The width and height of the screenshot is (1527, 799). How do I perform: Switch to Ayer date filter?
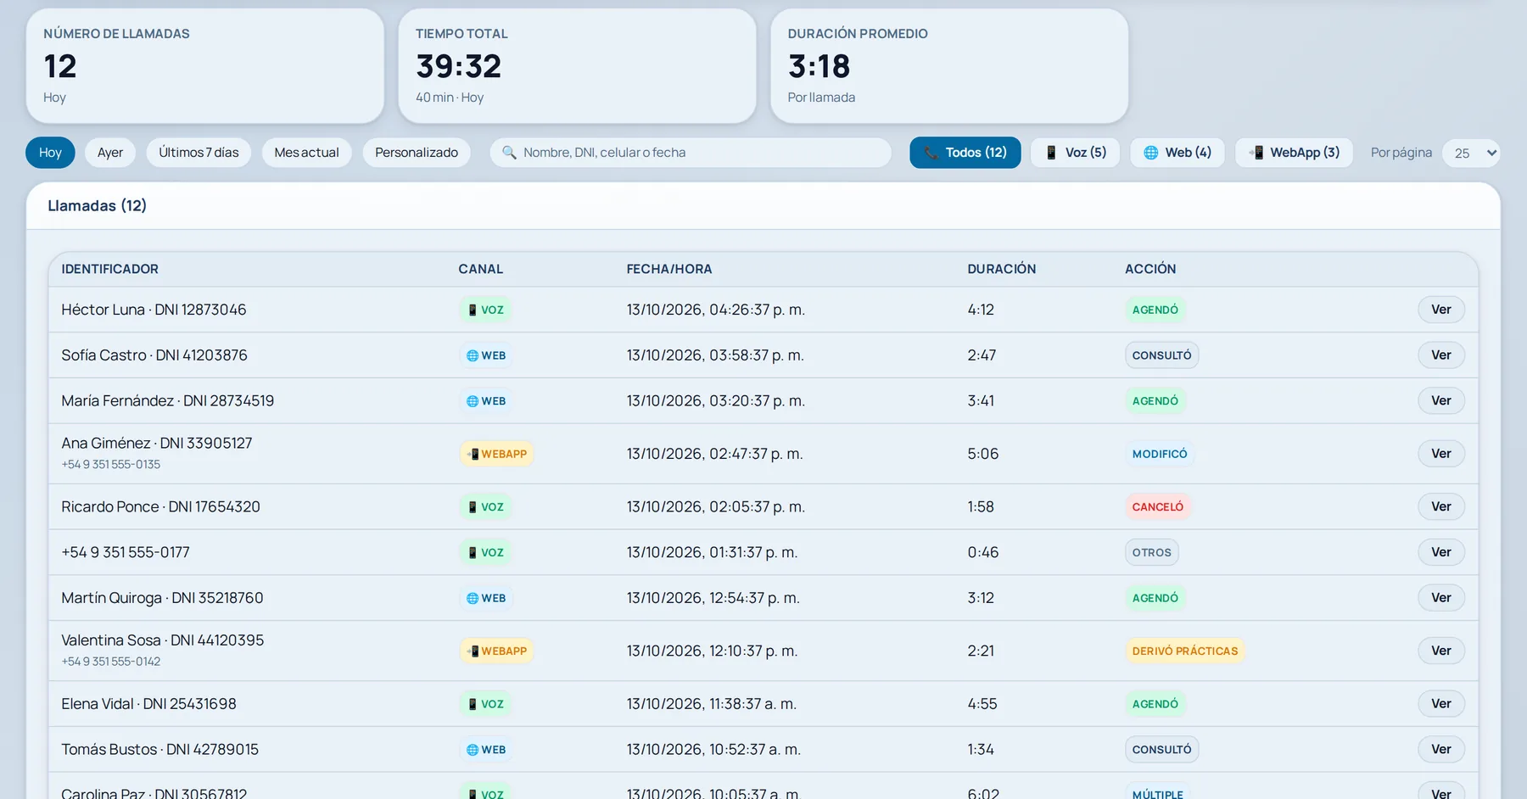pos(110,153)
